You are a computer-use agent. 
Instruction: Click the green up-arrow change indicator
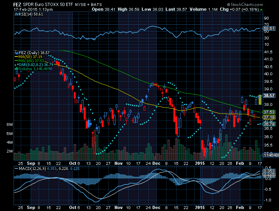(x=261, y=10)
